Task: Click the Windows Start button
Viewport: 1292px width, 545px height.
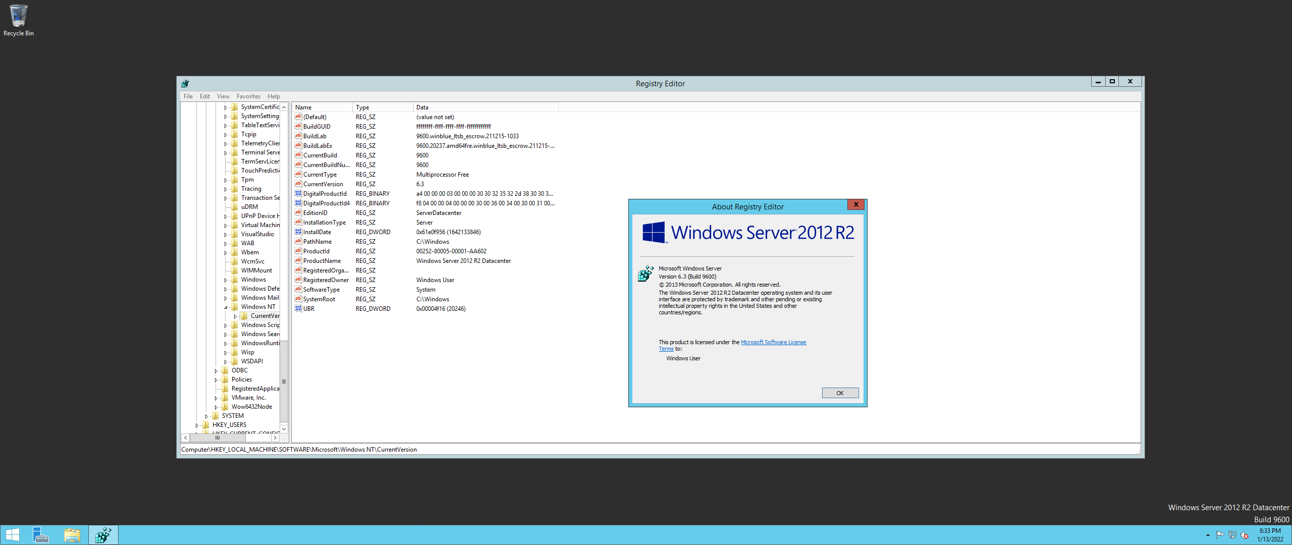Action: 13,535
